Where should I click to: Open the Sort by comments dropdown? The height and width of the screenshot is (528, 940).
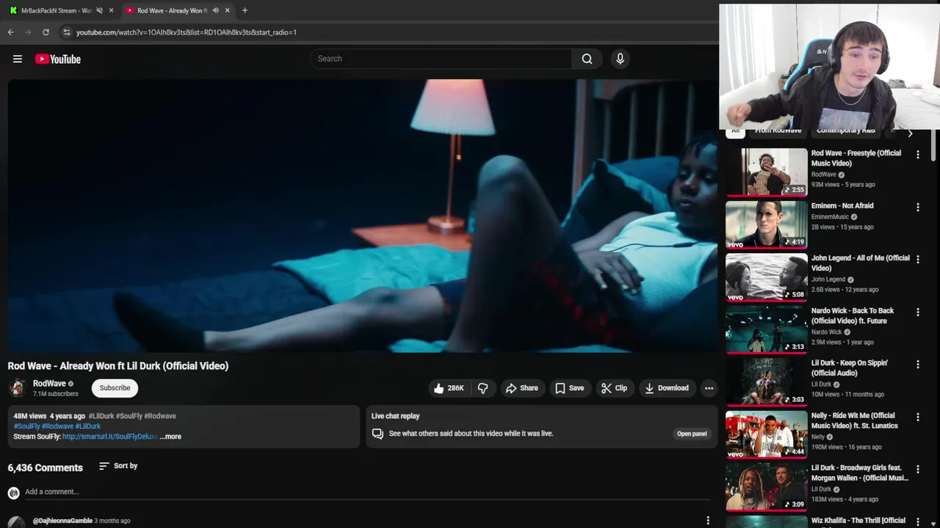(x=118, y=466)
